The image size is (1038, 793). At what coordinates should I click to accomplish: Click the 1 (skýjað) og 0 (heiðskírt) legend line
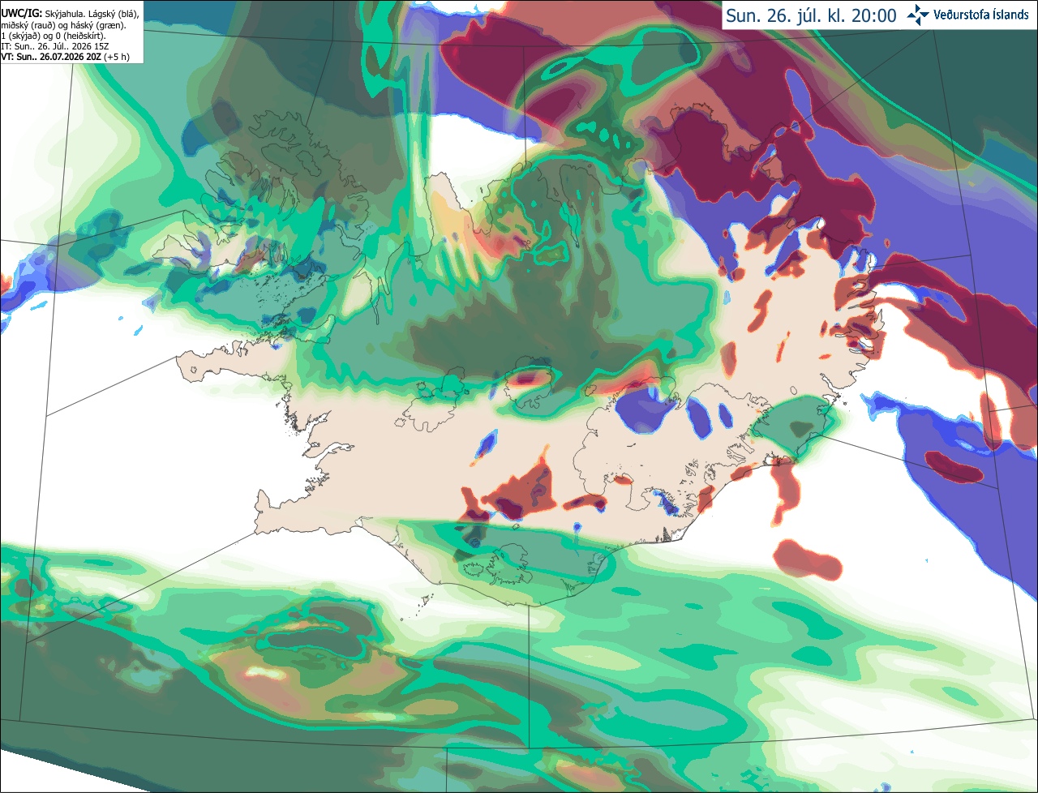[x=54, y=36]
